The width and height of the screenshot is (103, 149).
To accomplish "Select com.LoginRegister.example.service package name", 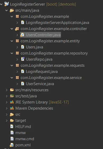I will coord(51,78).
